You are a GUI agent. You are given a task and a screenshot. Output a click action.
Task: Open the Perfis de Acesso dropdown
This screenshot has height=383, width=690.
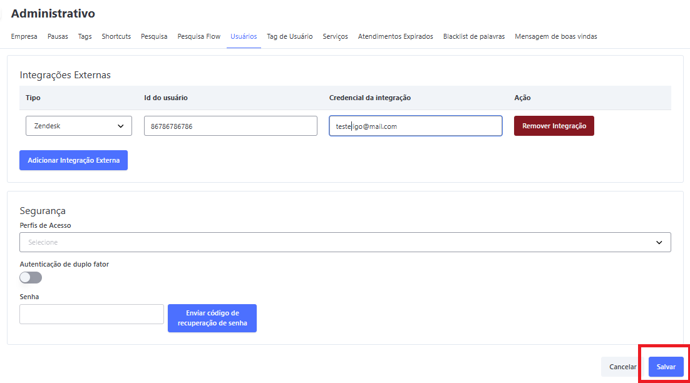(345, 242)
